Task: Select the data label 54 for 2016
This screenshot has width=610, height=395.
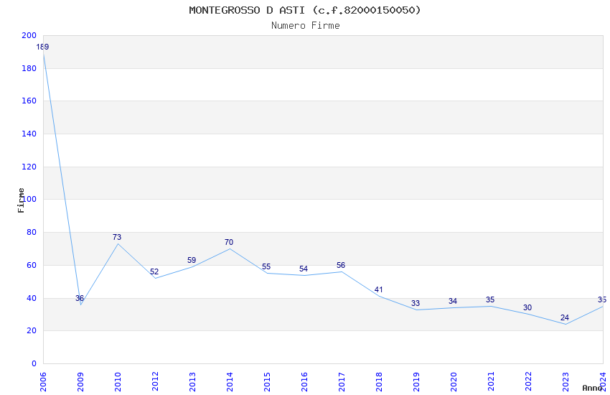Action: click(x=304, y=269)
